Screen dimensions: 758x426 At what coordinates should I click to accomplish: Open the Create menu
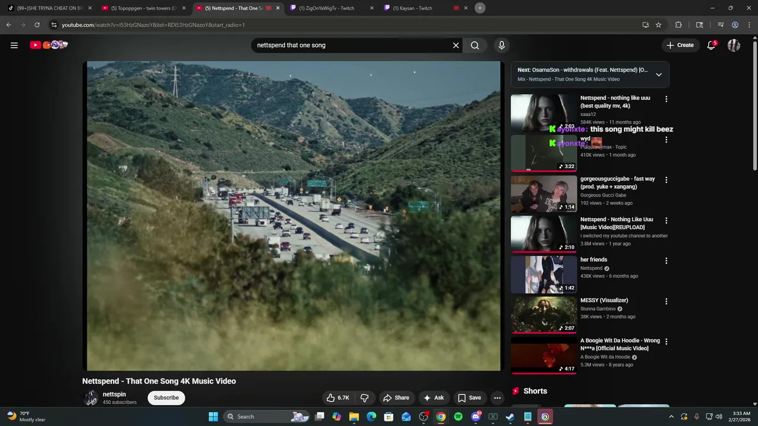tap(680, 45)
